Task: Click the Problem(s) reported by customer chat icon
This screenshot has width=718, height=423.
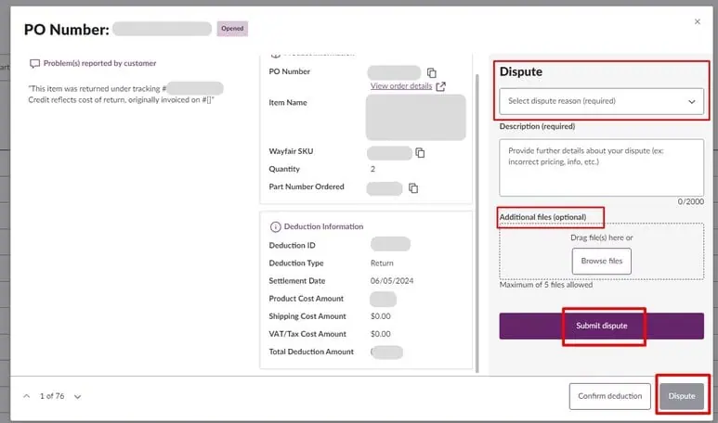Action: tap(34, 64)
